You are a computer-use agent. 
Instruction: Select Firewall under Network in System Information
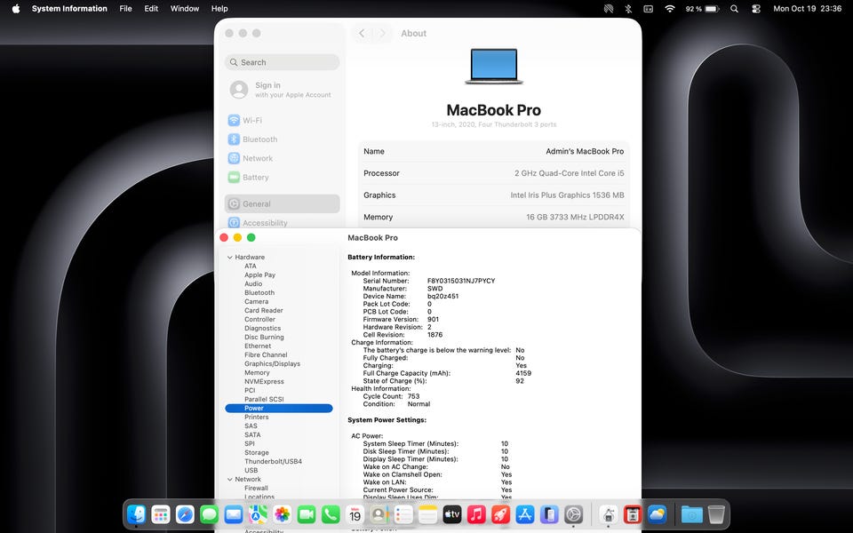[x=256, y=488]
